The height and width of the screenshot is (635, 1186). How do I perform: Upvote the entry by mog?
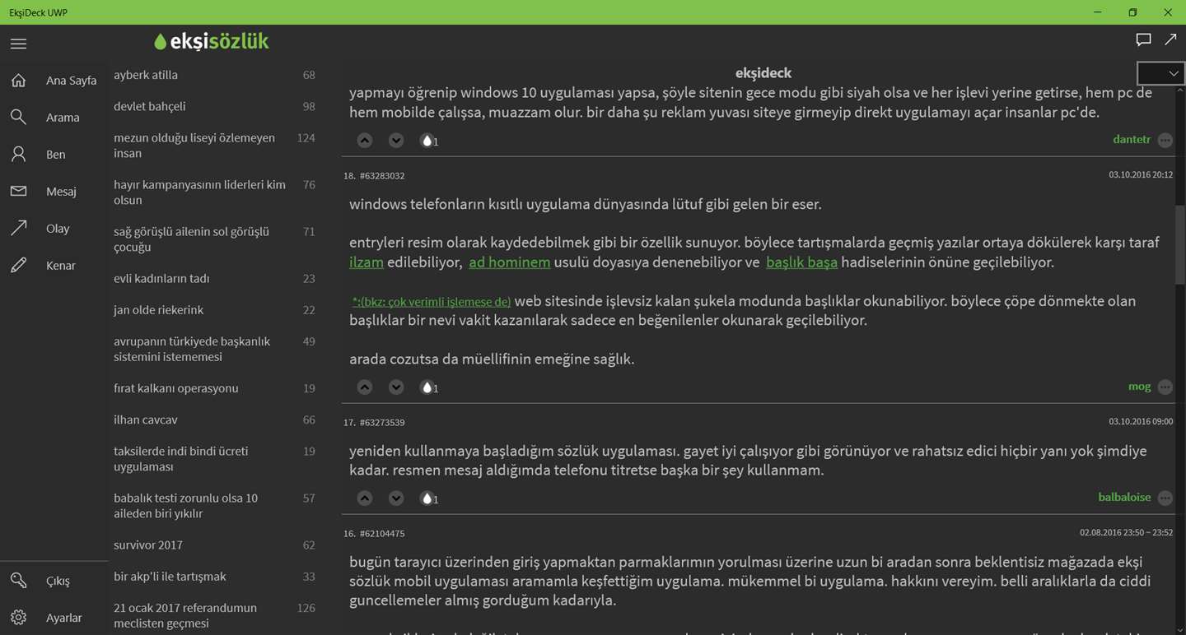tap(365, 387)
